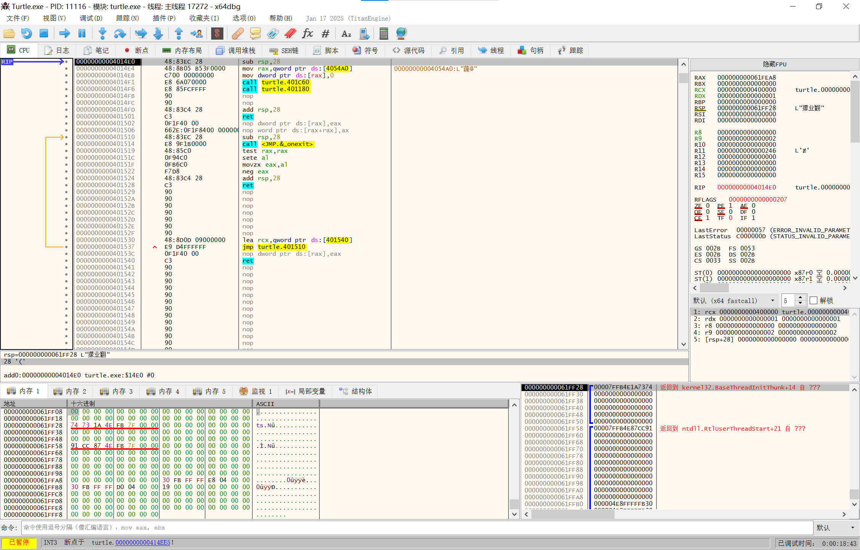Image resolution: width=860 pixels, height=550 pixels.
Task: Switch to the 内存布局 tab
Action: [x=182, y=50]
